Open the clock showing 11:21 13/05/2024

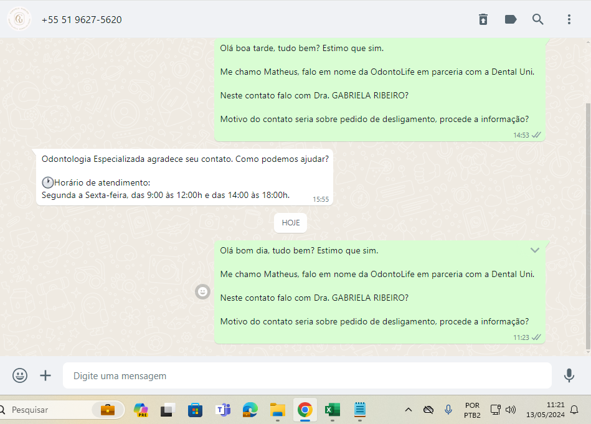point(545,410)
